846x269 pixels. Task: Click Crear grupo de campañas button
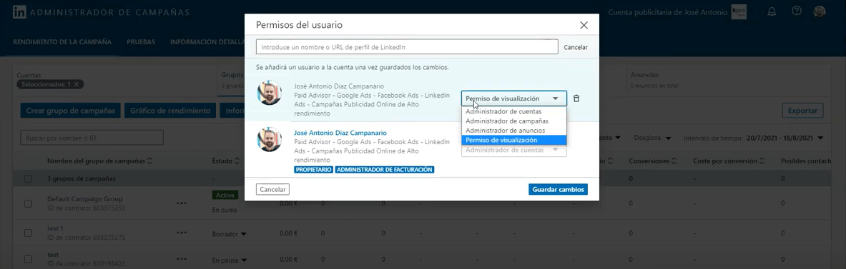pyautogui.click(x=71, y=111)
